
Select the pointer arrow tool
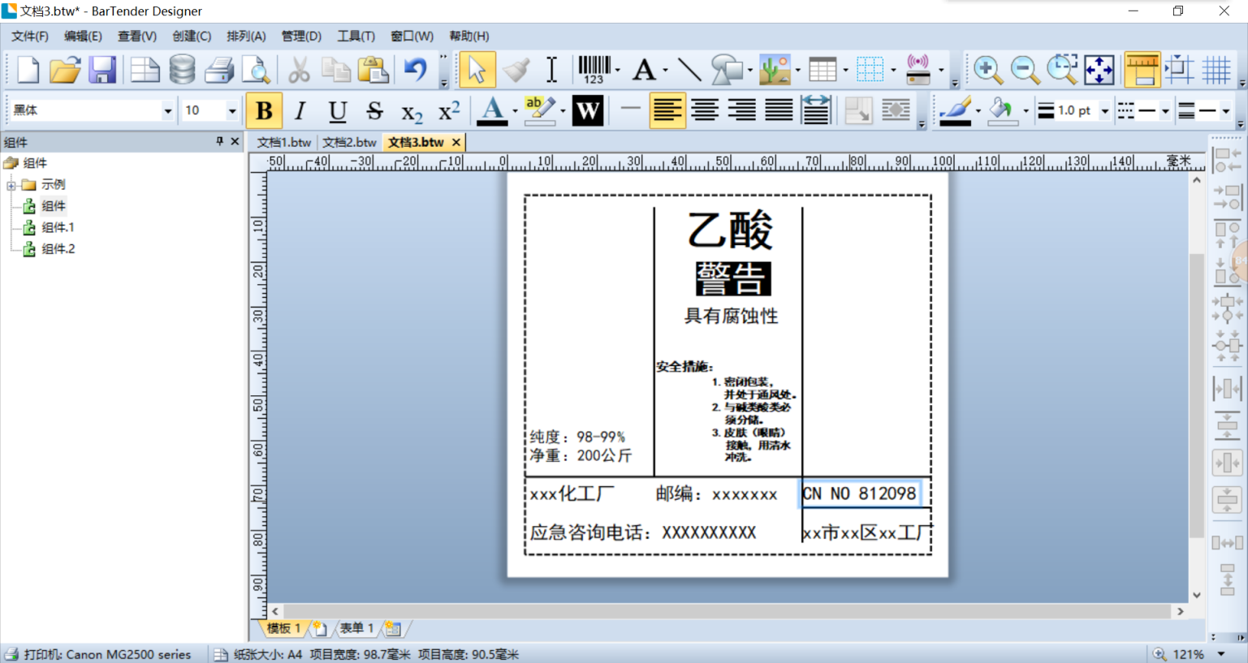click(x=477, y=70)
